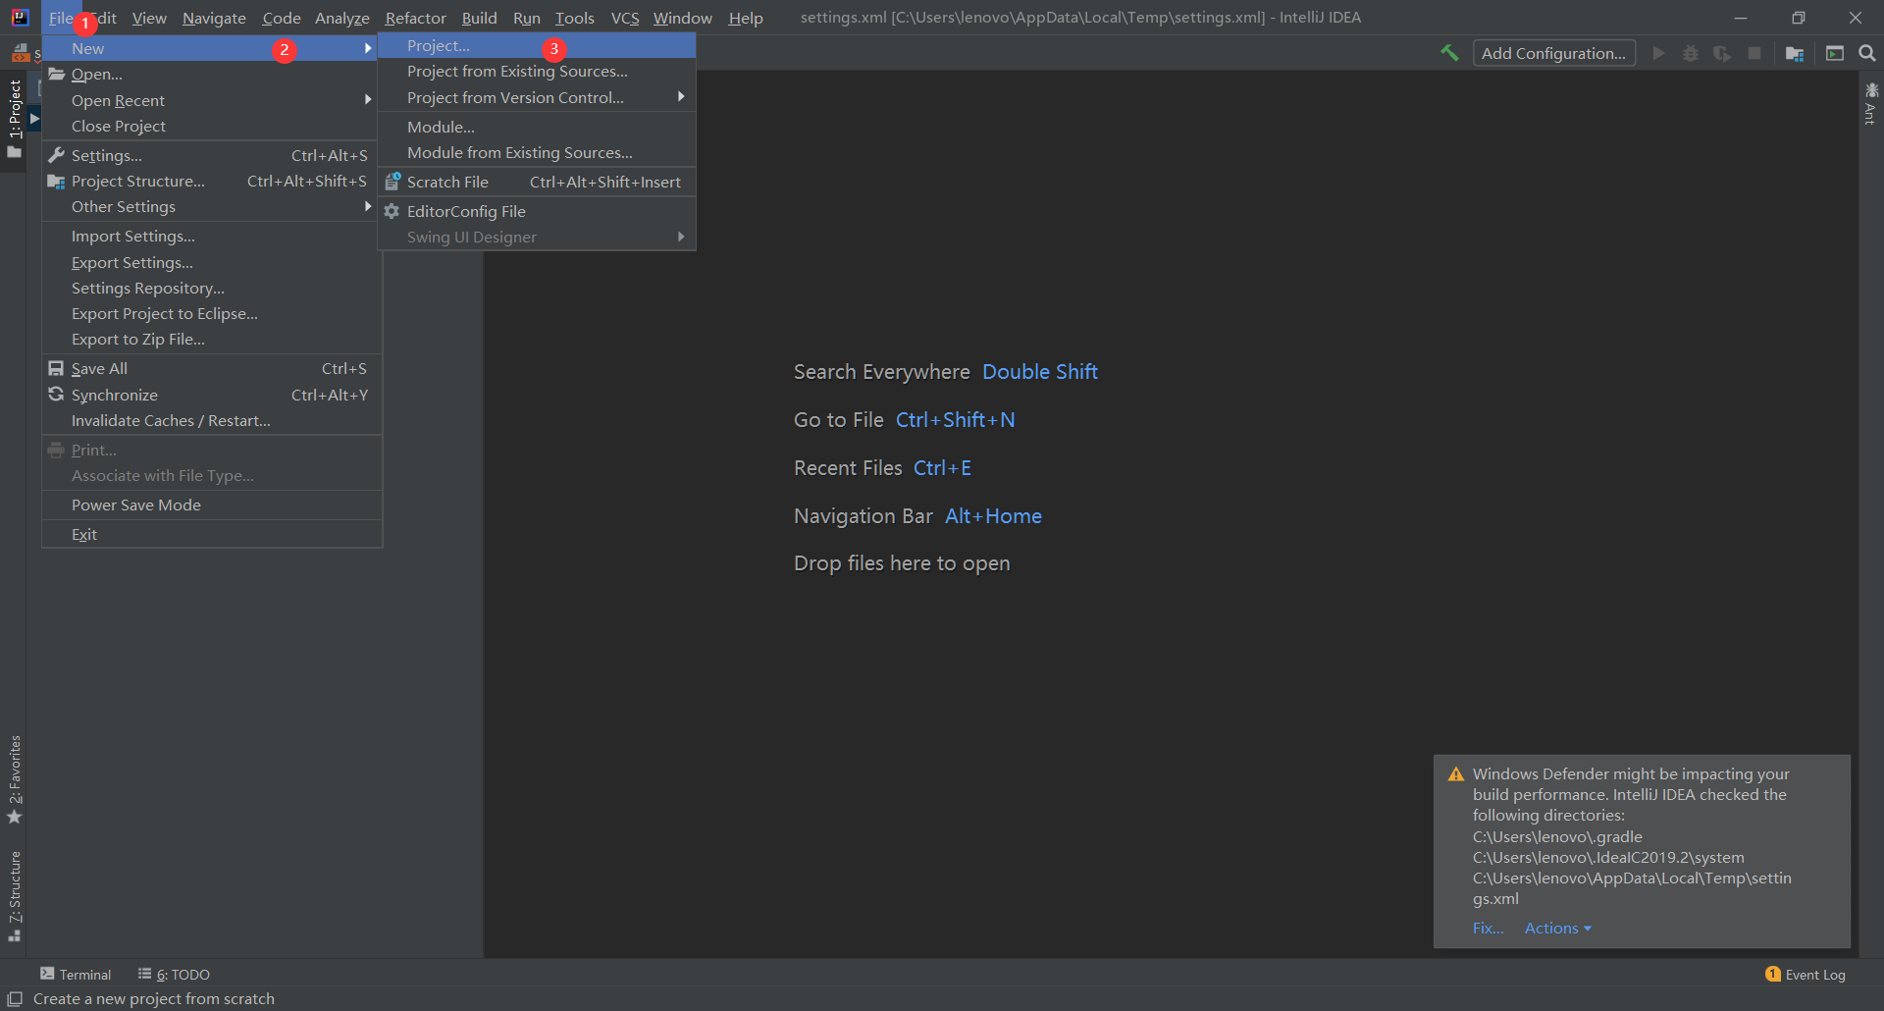This screenshot has height=1011, width=1884.
Task: Create a new Scratch File
Action: tap(537, 183)
